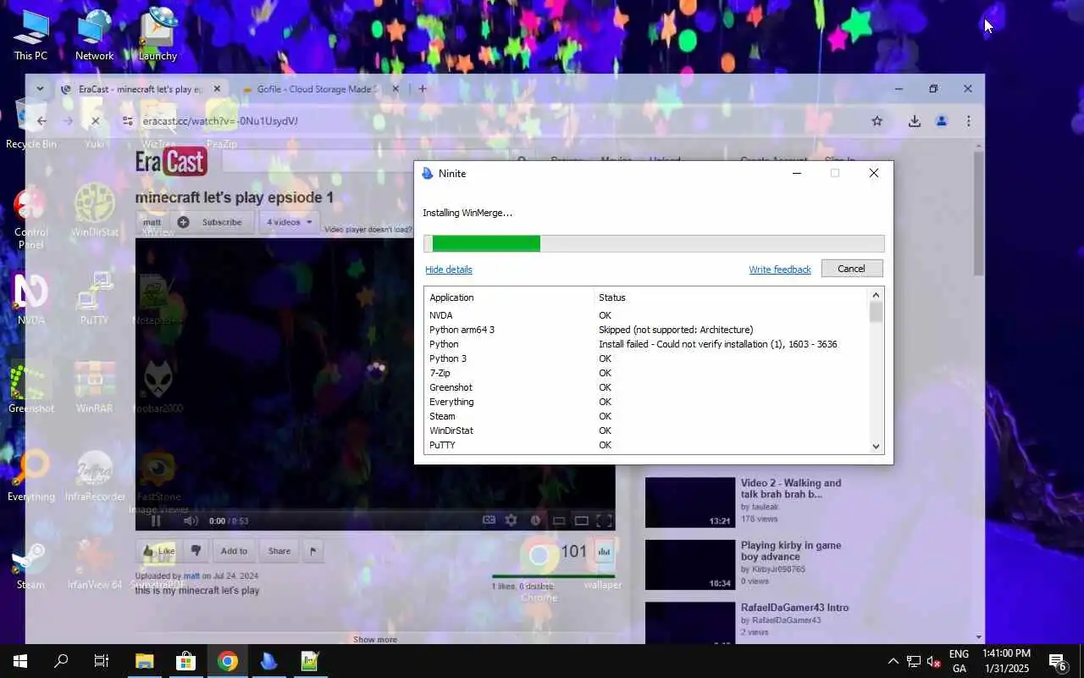Switch to large player size

[x=581, y=520]
